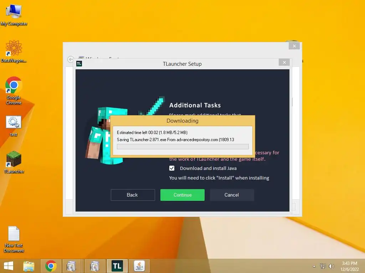Open the volume speaker tray icon
The width and height of the screenshot is (365, 273).
(x=331, y=266)
